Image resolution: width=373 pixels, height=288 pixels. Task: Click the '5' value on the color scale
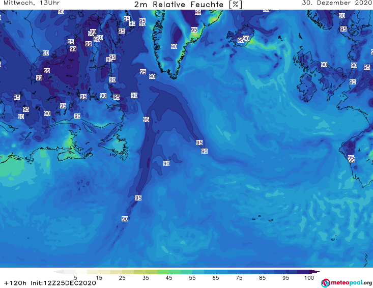(x=75, y=278)
